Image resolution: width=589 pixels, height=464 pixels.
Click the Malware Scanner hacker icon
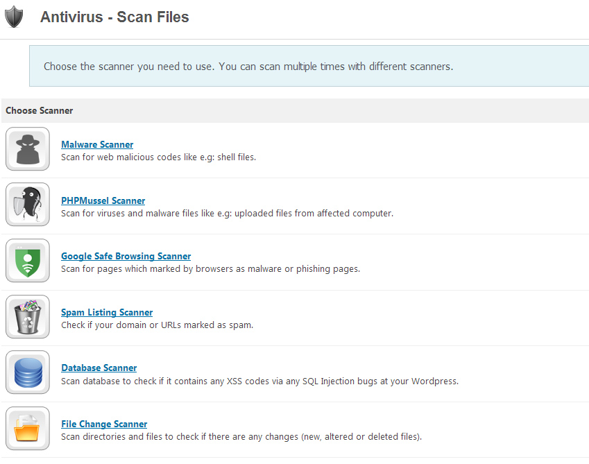pyautogui.click(x=28, y=149)
